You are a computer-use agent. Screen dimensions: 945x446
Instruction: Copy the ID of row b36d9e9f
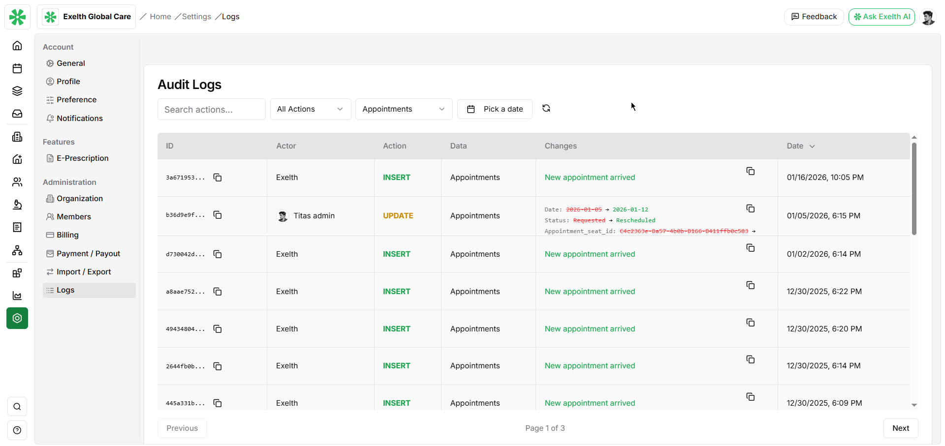(x=218, y=215)
